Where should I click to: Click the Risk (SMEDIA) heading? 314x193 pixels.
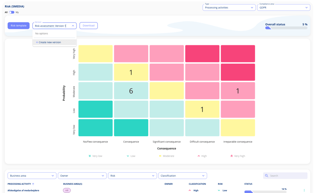[14, 7]
